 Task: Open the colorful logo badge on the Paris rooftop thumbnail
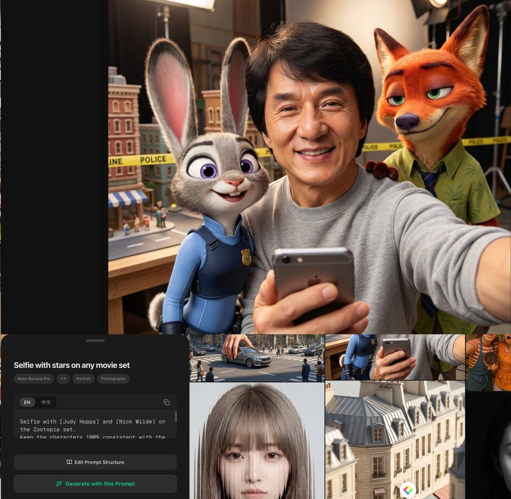point(408,490)
